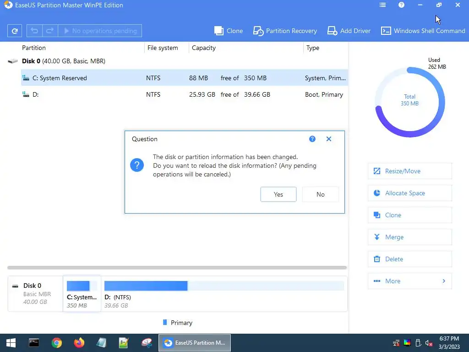469x352 pixels.
Task: Open the help icon in title bar
Action: pos(401,5)
